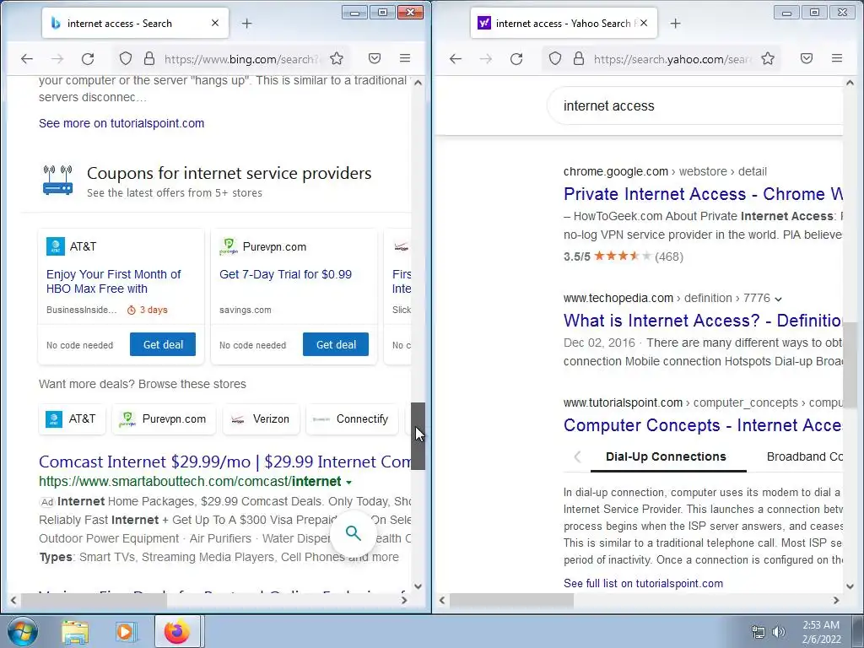Click the floating magnifier search icon on Bing

(354, 533)
